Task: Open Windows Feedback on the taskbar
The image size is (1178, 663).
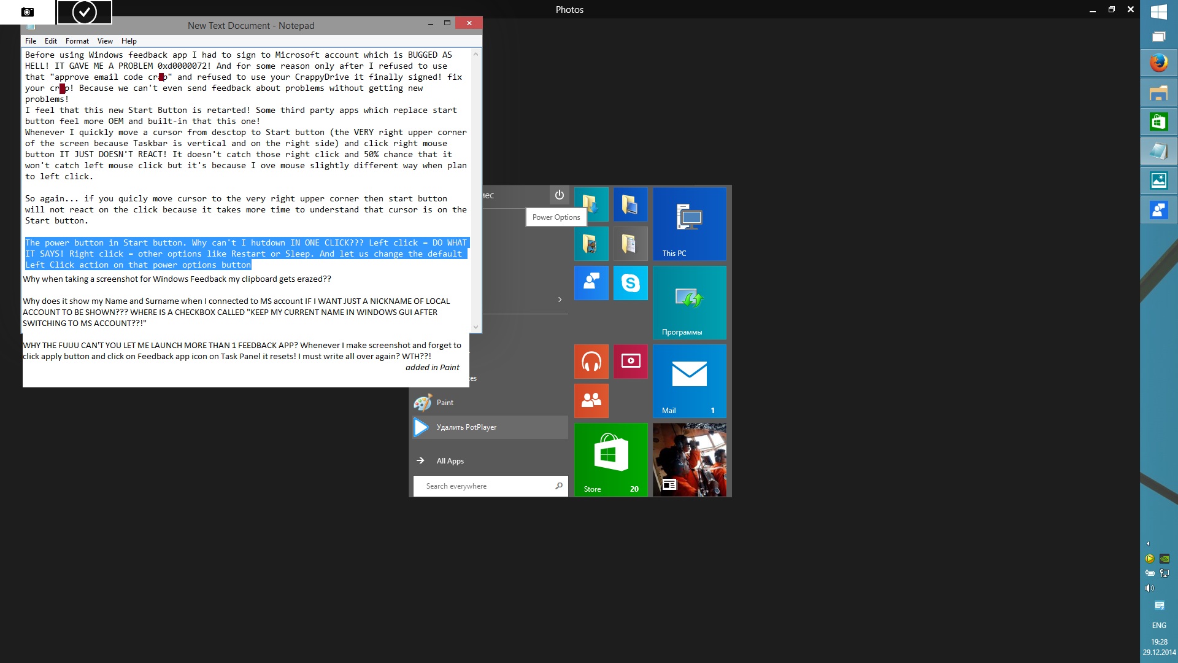Action: tap(1159, 210)
